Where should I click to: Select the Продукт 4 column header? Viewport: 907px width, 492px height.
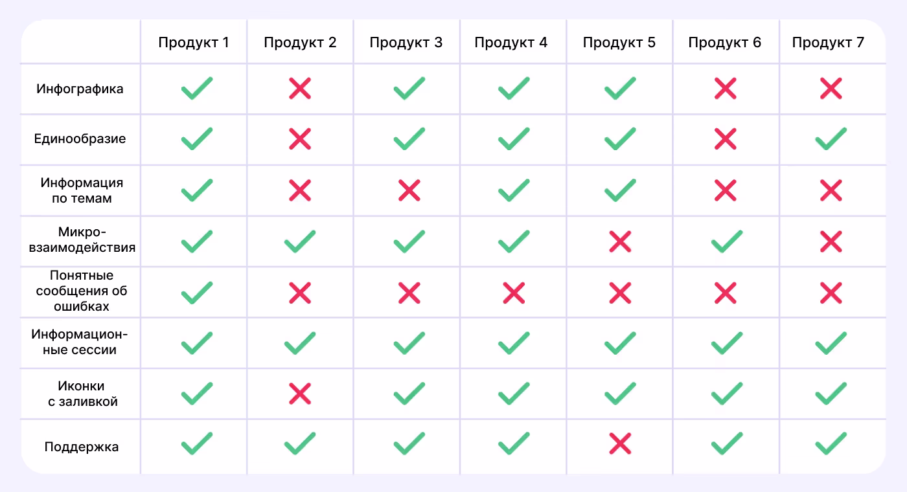pos(511,43)
